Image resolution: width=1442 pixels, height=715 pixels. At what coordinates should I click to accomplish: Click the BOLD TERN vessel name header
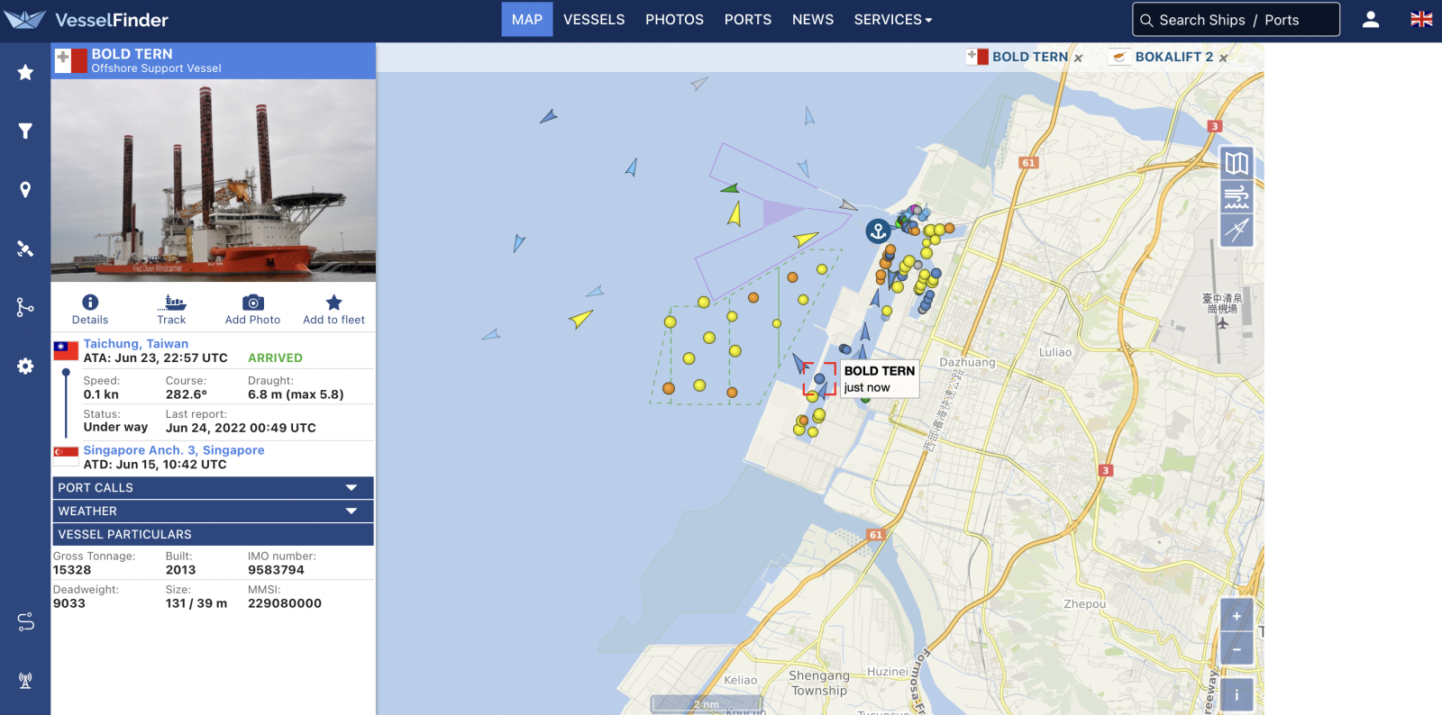click(132, 54)
